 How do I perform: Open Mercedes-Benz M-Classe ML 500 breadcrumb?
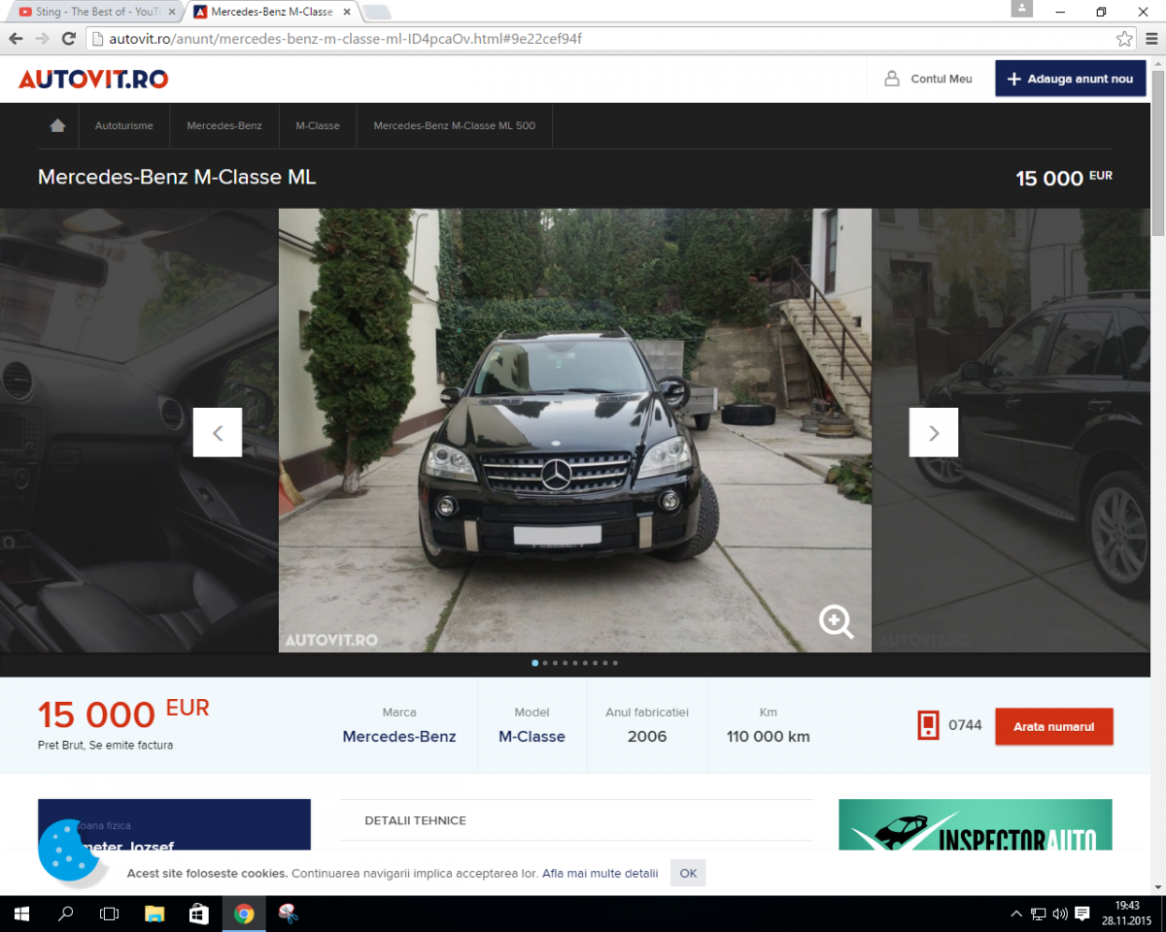[x=455, y=126]
